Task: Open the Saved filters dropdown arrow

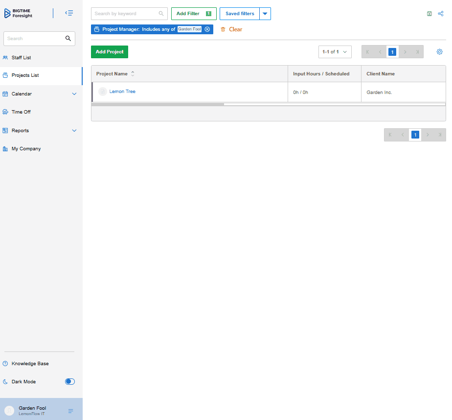Action: coord(265,14)
